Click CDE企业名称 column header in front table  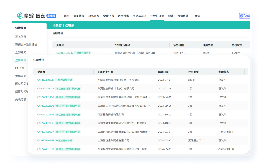click(106, 72)
